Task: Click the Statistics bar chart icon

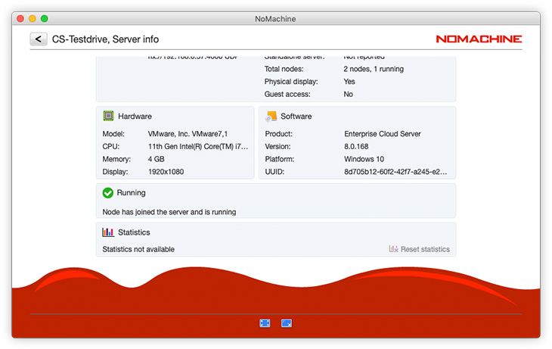Action: click(108, 232)
